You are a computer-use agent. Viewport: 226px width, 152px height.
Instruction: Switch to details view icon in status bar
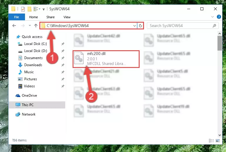pos(211,141)
